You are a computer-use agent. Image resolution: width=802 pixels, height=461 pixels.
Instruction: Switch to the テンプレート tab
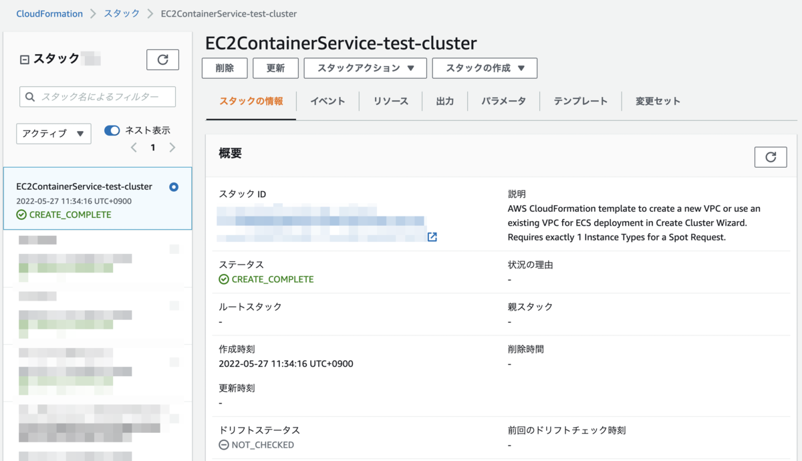coord(580,102)
